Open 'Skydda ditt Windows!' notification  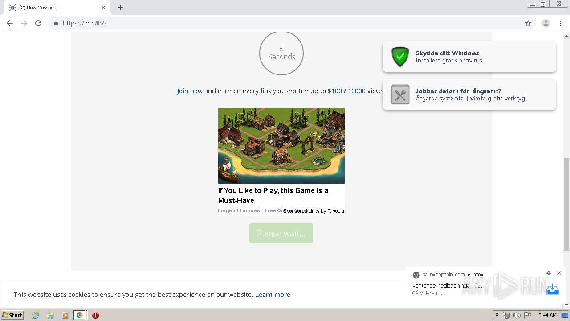click(x=469, y=57)
